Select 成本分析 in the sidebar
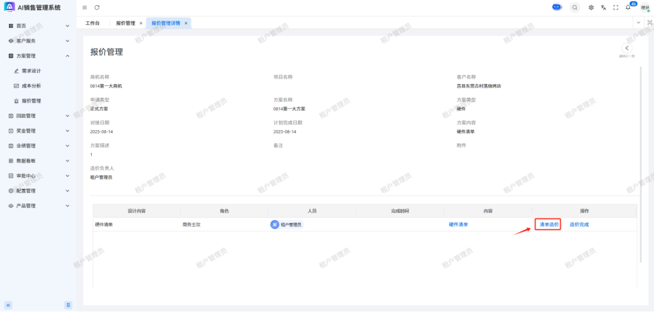Screen dimensions: 654x312 (31, 86)
